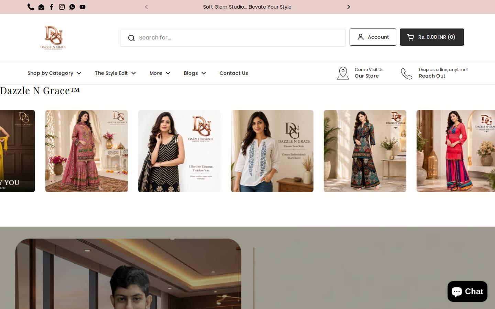Open red kurta multicolor skirt thumbnail

[456, 151]
